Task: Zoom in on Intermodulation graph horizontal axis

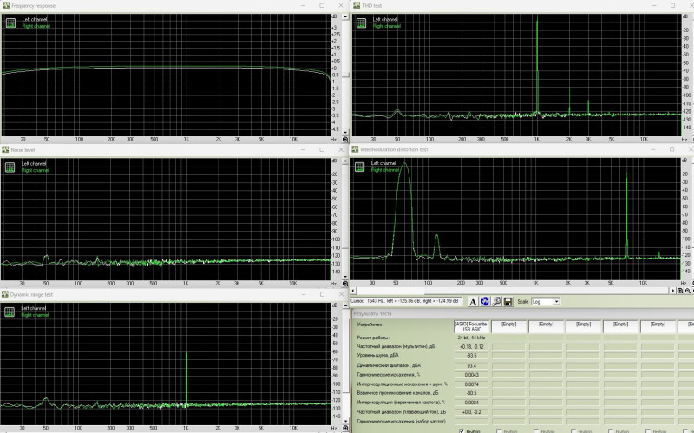Action: click(680, 291)
